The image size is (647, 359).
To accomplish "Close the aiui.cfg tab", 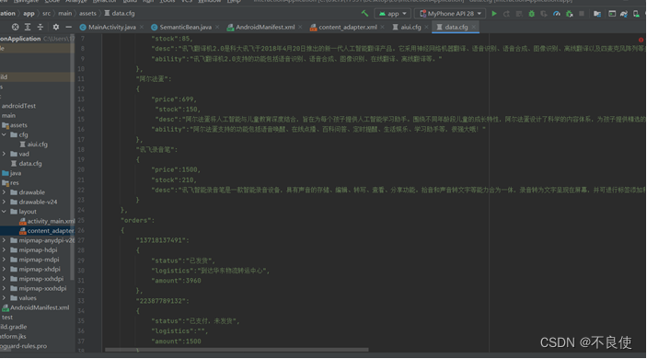I will pos(426,28).
